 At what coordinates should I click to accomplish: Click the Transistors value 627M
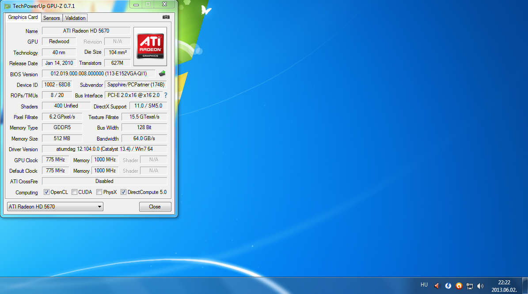[x=117, y=63]
